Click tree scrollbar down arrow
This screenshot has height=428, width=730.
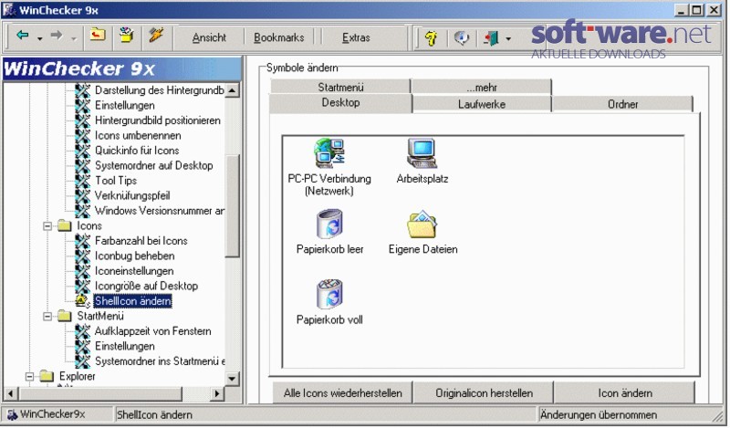(233, 378)
